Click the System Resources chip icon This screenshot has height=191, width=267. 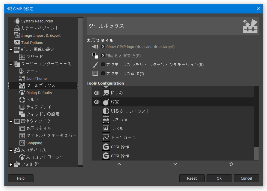pyautogui.click(x=17, y=21)
